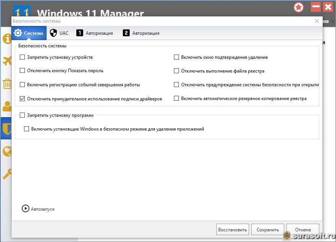Enable Включить регистрацию событий завершения работы
The image size is (336, 242).
(22, 84)
